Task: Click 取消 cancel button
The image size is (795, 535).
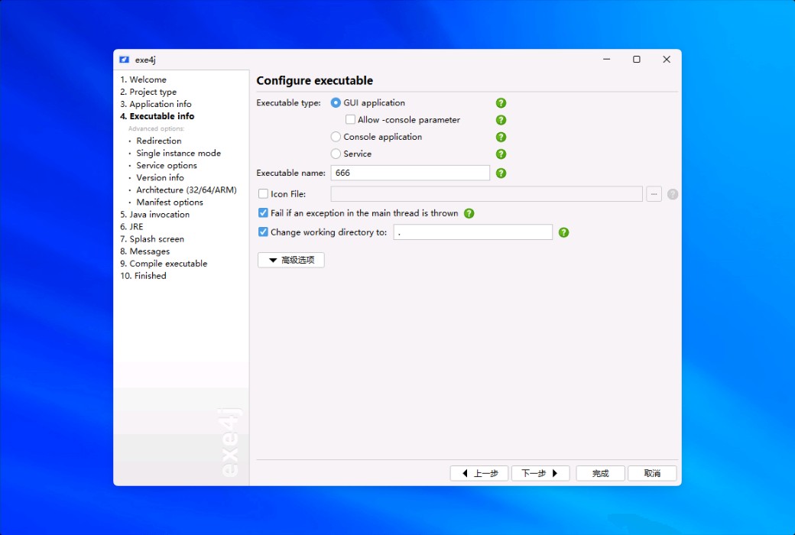Action: click(652, 473)
